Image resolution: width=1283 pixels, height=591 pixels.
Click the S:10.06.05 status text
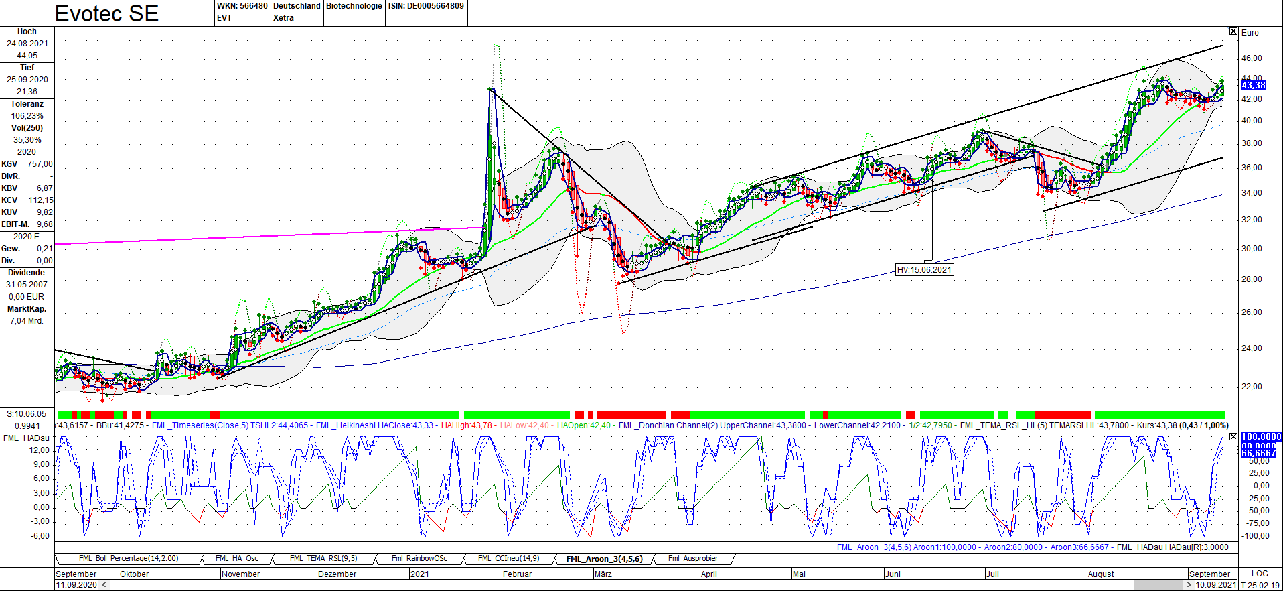[x=27, y=414]
